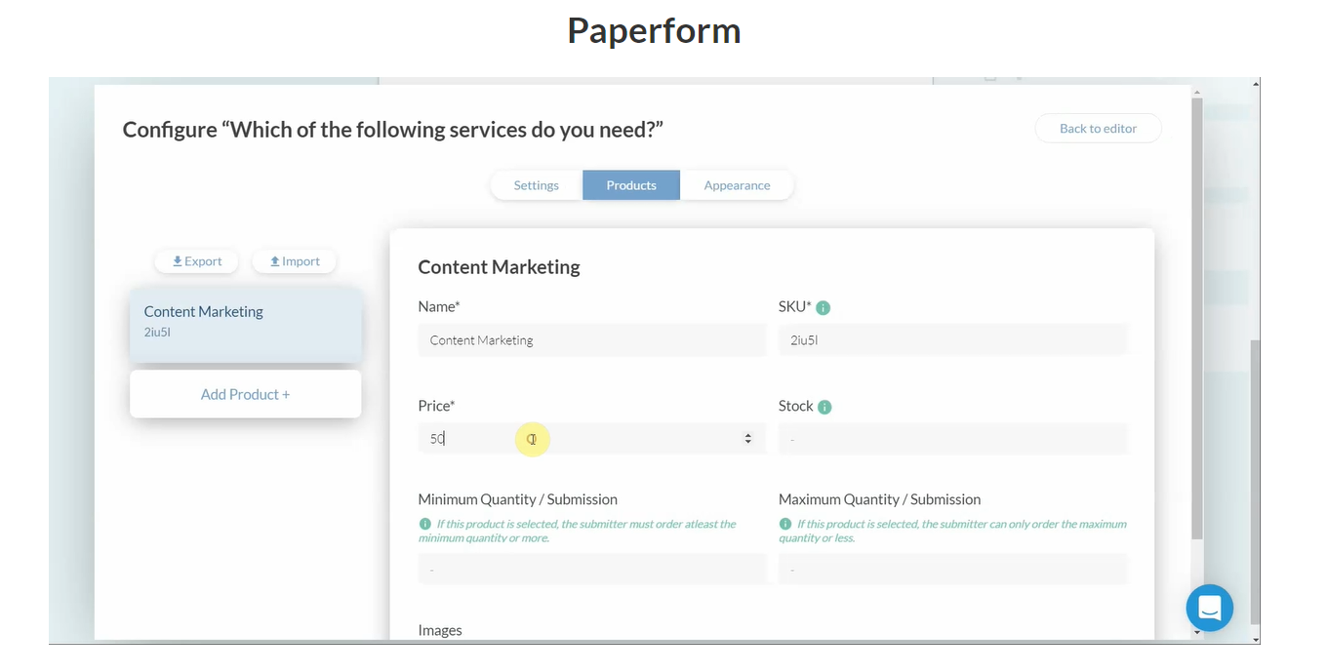Image resolution: width=1326 pixels, height=672 pixels.
Task: Click the Content Marketing panel heading
Action: pos(499,267)
